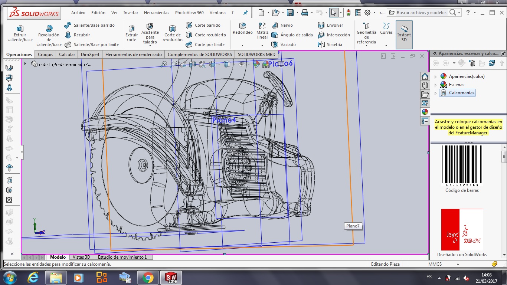
Task: Expand Apariencias(color) tree node
Action: [436, 76]
